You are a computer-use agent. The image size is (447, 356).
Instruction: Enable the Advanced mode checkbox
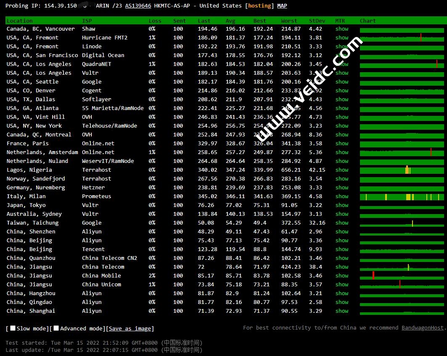[56, 328]
